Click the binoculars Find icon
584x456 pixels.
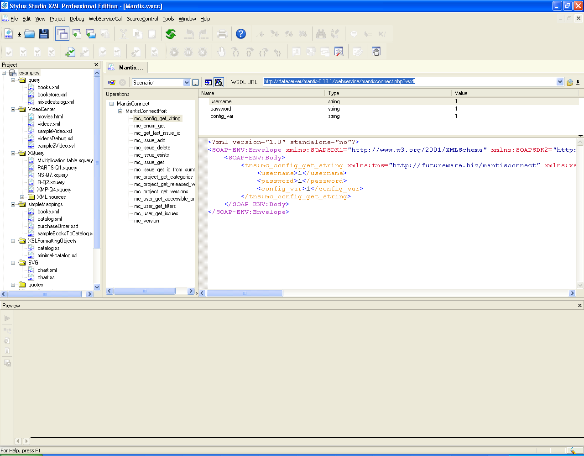[x=321, y=34]
